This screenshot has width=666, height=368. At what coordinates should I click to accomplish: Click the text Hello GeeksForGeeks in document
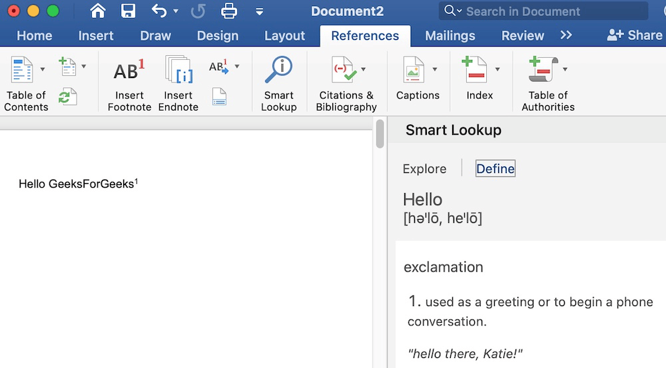point(77,184)
